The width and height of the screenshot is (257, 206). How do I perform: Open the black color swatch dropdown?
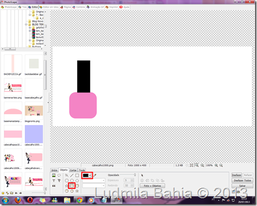(x=87, y=175)
